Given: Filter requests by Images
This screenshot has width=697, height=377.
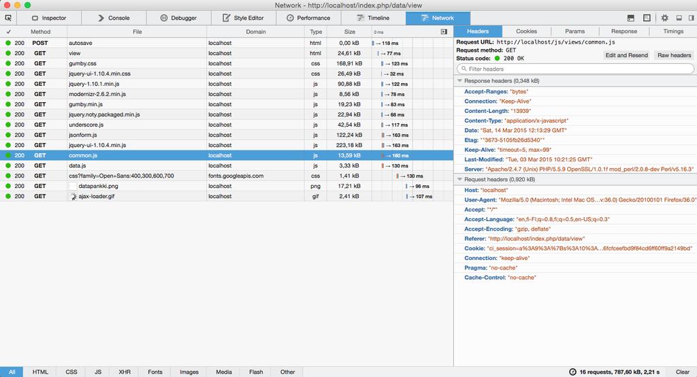Looking at the screenshot, I should pos(189,372).
